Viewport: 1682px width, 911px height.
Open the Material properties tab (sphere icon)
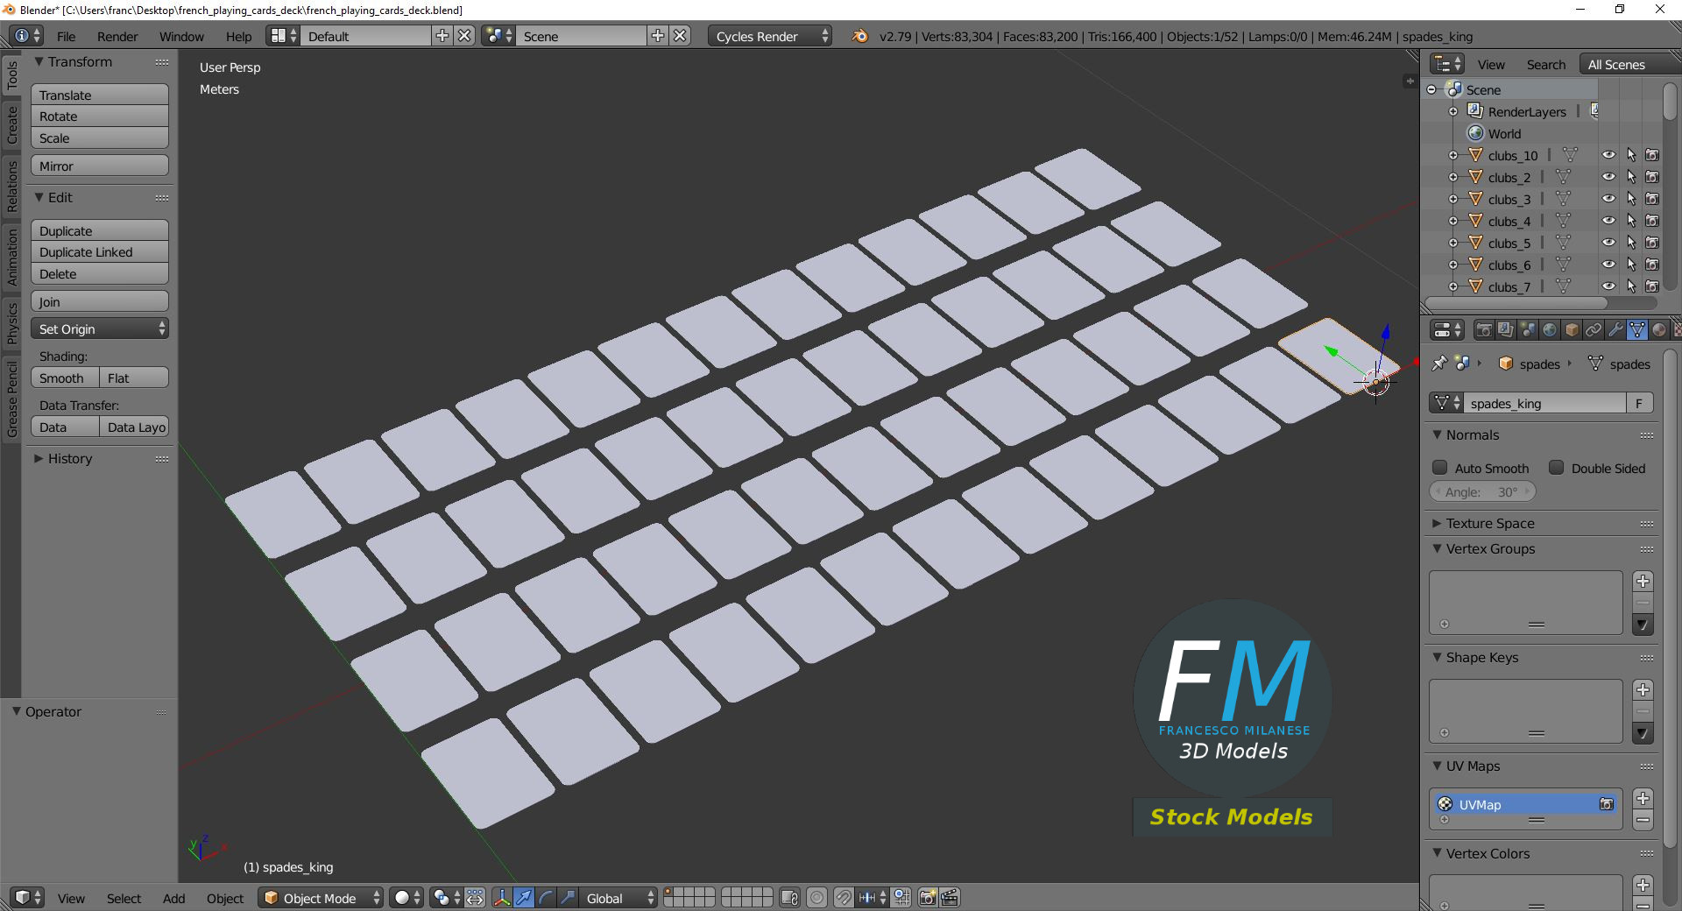coord(1659,329)
